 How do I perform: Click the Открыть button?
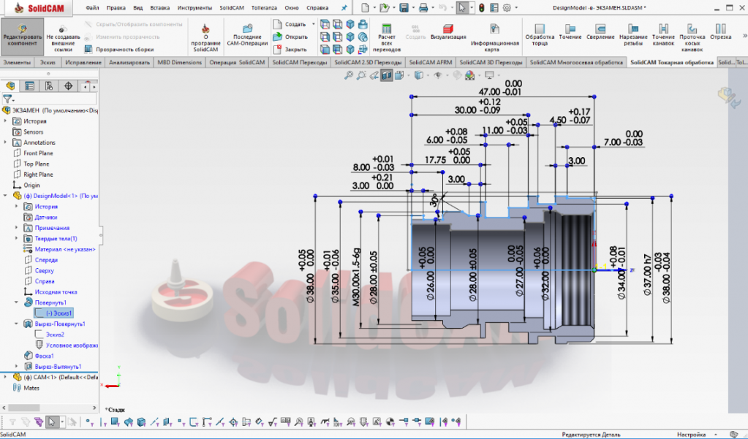(x=290, y=37)
